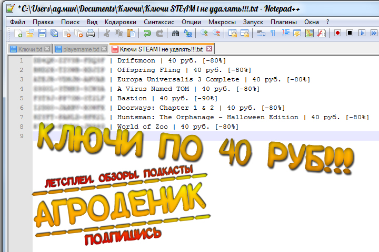The image size is (379, 252).
Task: Click line number 3 in the margin
Action: point(22,79)
